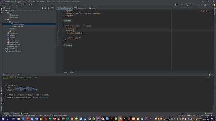Click setup() breadcrumb below editor
216x121 pixels.
(x=72, y=72)
